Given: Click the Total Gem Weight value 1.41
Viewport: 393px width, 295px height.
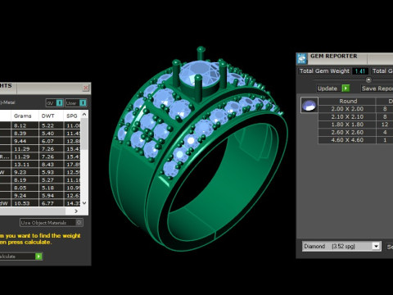Looking at the screenshot, I should coord(360,71).
